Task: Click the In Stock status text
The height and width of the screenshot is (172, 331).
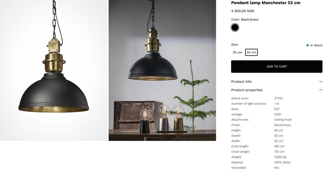Action: [x=316, y=45]
